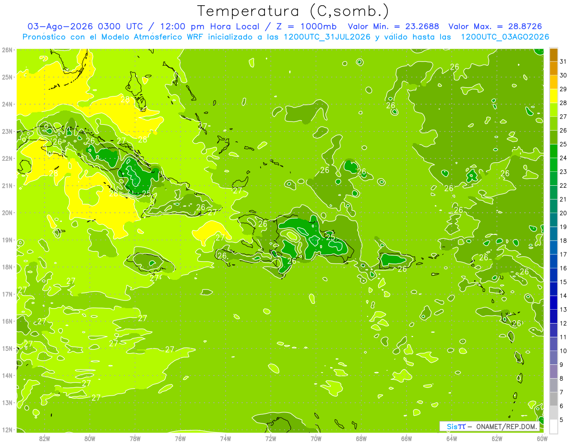Click the '1200UTC_31JUL2026' initialization time
576x445 pixels.
(327, 37)
